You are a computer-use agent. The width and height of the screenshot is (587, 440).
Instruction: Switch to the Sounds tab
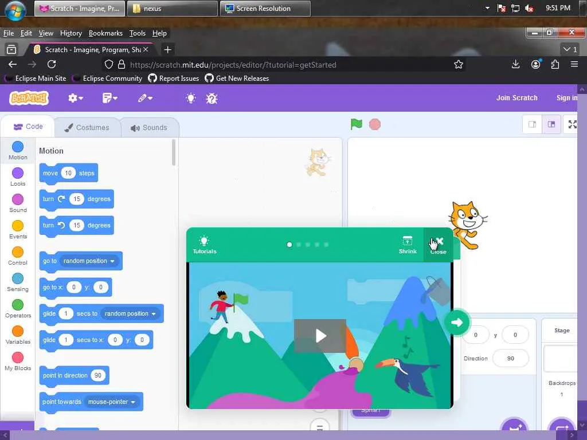pyautogui.click(x=149, y=128)
